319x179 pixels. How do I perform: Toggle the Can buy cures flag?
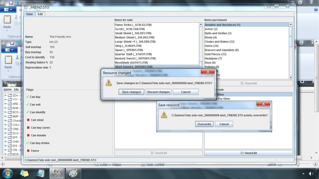click(28, 128)
